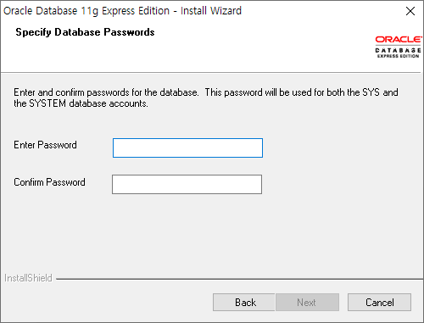The width and height of the screenshot is (424, 323).
Task: Click the Confirm Password label
Action: (49, 182)
